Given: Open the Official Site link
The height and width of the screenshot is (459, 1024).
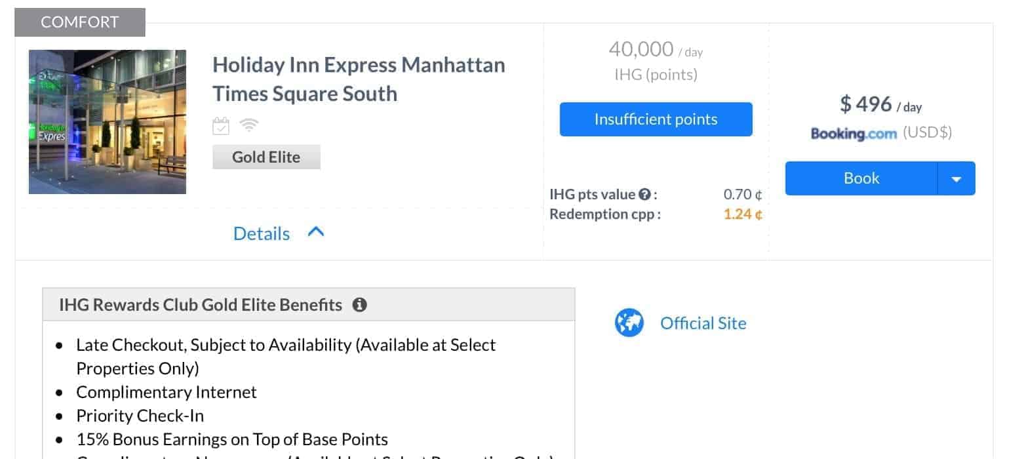Looking at the screenshot, I should pos(703,323).
